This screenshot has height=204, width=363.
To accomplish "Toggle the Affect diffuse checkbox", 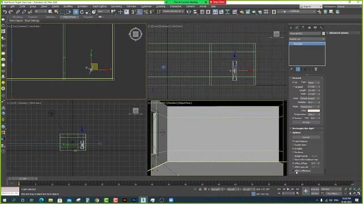I will tap(293, 163).
